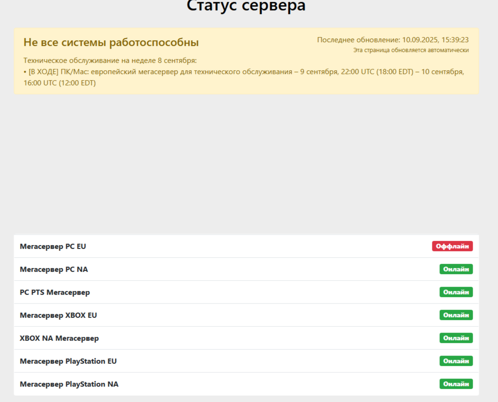Click the Эта страница обновляется автоматически note
Viewport: 498px width, 402px height.
tap(411, 50)
